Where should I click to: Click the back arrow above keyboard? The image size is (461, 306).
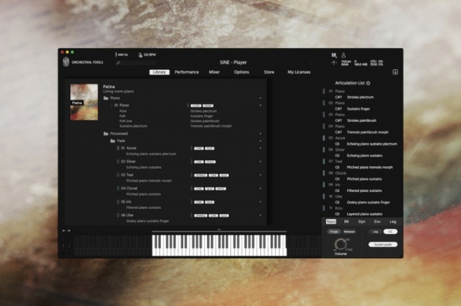[64, 231]
